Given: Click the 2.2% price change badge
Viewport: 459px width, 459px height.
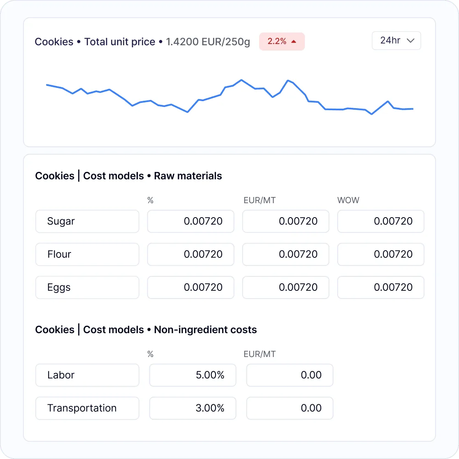Looking at the screenshot, I should click(282, 41).
